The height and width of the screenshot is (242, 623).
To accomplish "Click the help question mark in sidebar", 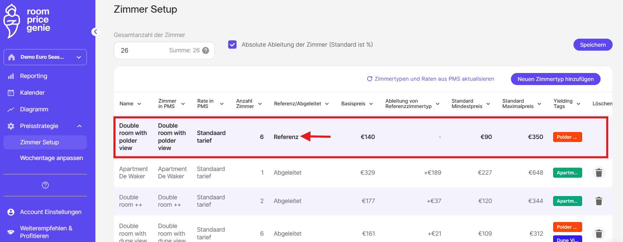I will (x=45, y=185).
